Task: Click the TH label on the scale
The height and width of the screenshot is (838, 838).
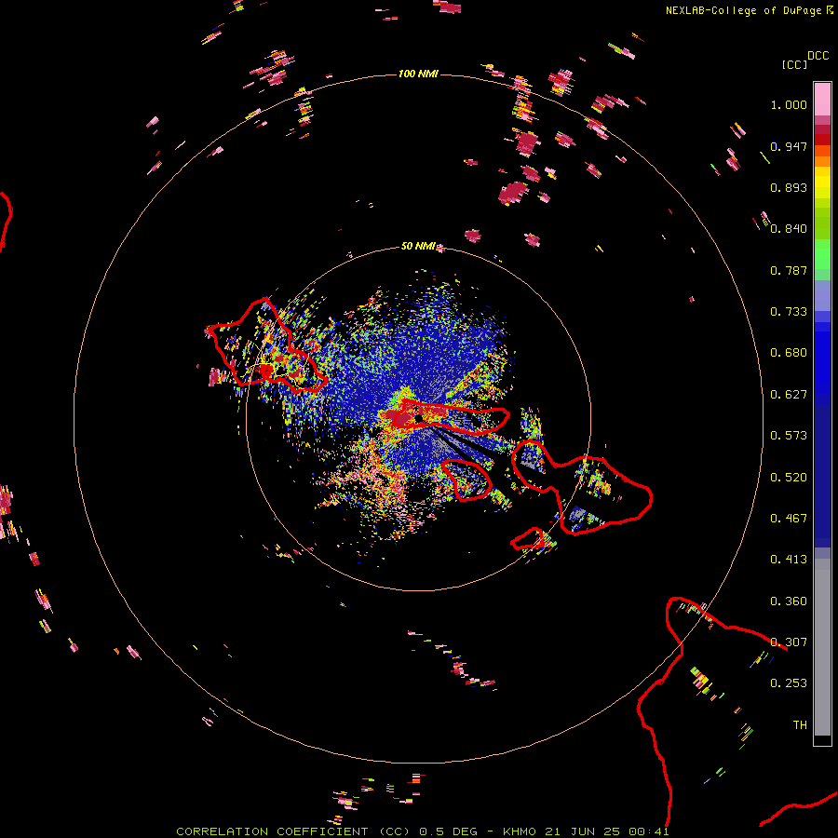Action: tap(800, 725)
